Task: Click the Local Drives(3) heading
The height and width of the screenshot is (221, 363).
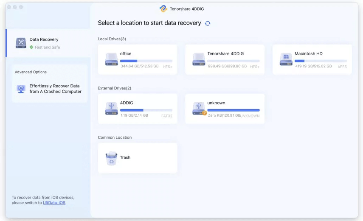Action: coord(112,39)
